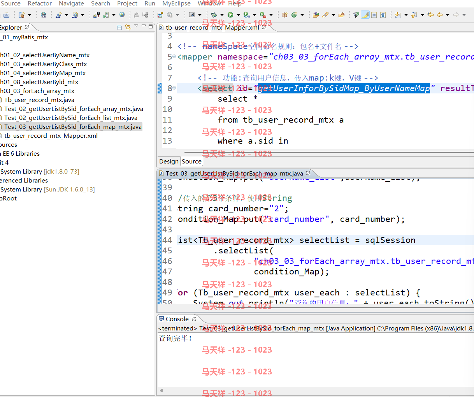The image size is (474, 397).
Task: Open the New Java Class dropdown arrow
Action: pyautogui.click(x=302, y=15)
